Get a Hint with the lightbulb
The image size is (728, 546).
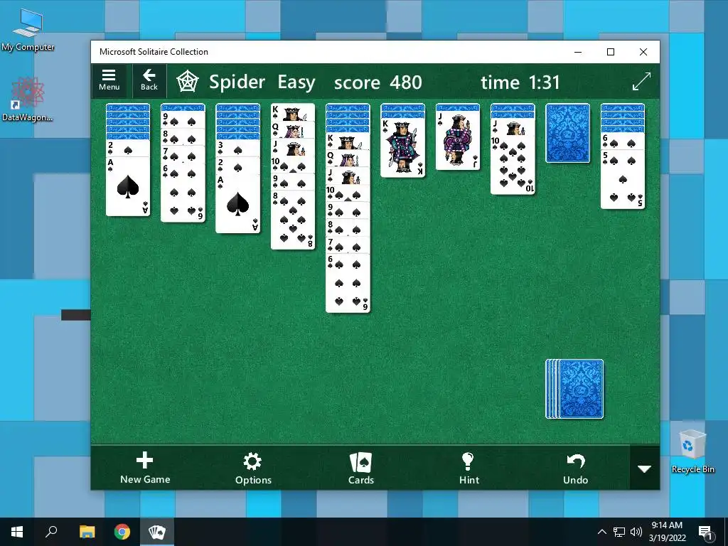tap(469, 468)
